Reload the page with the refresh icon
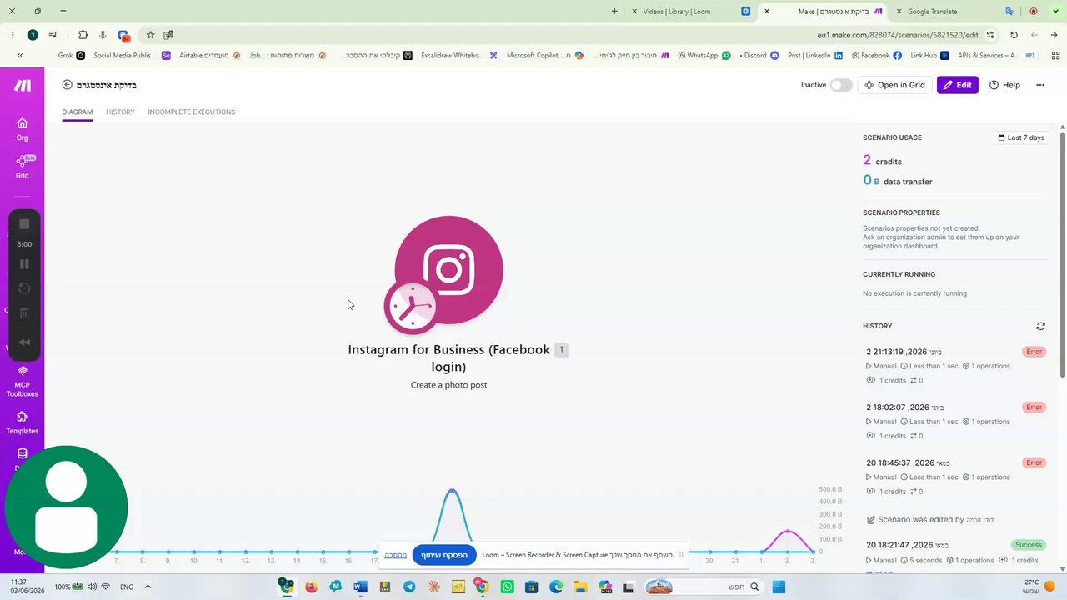Image resolution: width=1067 pixels, height=600 pixels. (1014, 35)
